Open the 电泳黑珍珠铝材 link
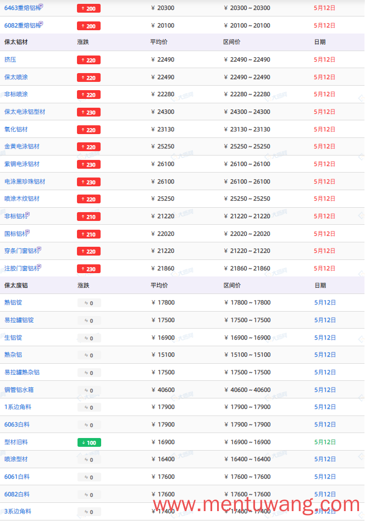365x521 pixels. click(x=25, y=182)
